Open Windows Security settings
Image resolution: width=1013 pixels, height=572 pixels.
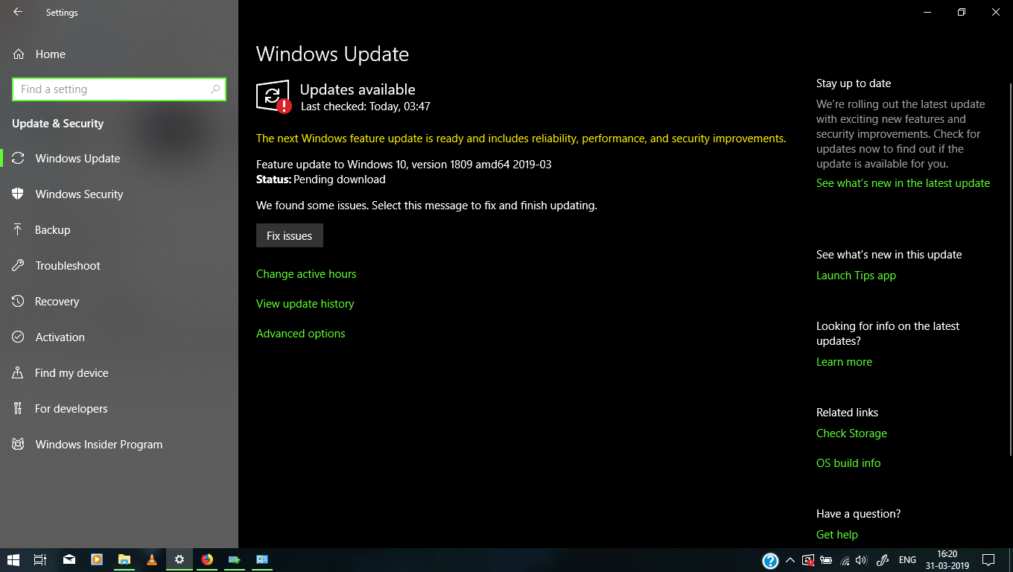click(119, 194)
